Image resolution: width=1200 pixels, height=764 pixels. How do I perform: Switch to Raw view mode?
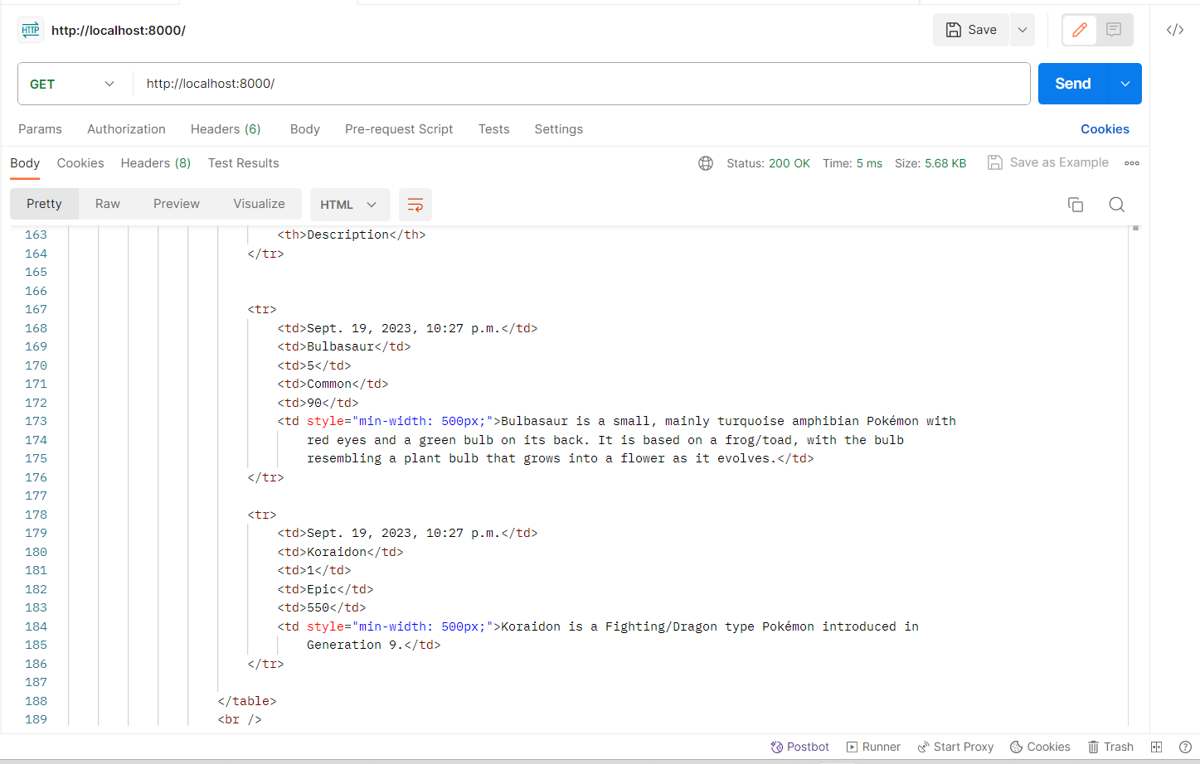(x=108, y=204)
